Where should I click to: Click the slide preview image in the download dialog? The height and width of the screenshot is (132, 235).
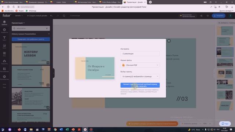click(95, 68)
